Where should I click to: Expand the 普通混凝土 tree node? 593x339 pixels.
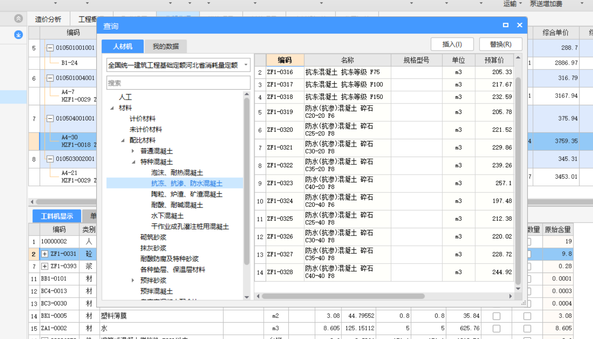pyautogui.click(x=133, y=151)
